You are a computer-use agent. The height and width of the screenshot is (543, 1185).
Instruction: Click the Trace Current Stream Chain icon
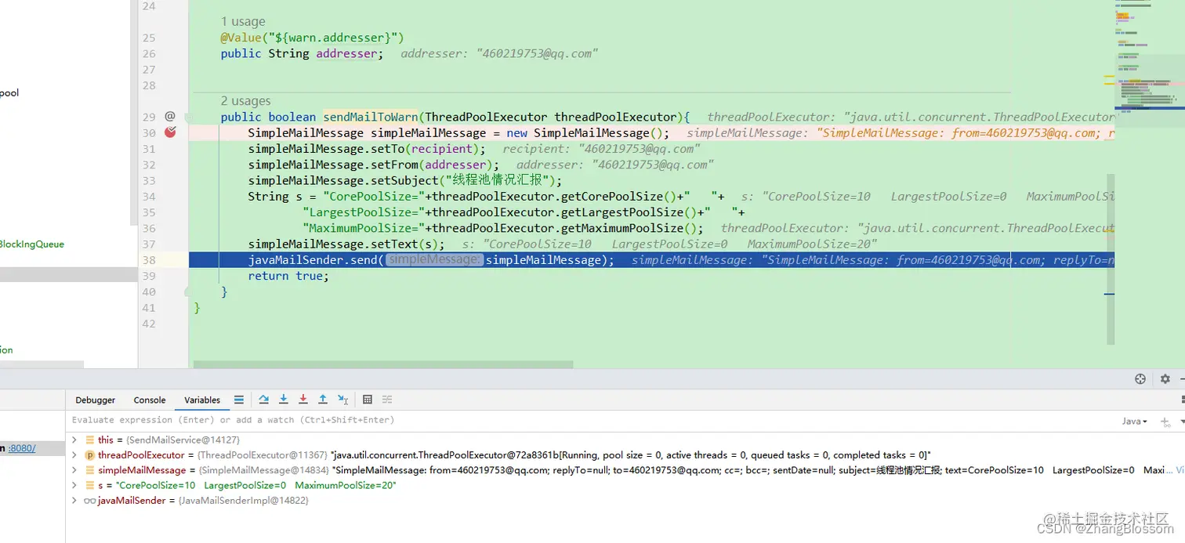[387, 400]
